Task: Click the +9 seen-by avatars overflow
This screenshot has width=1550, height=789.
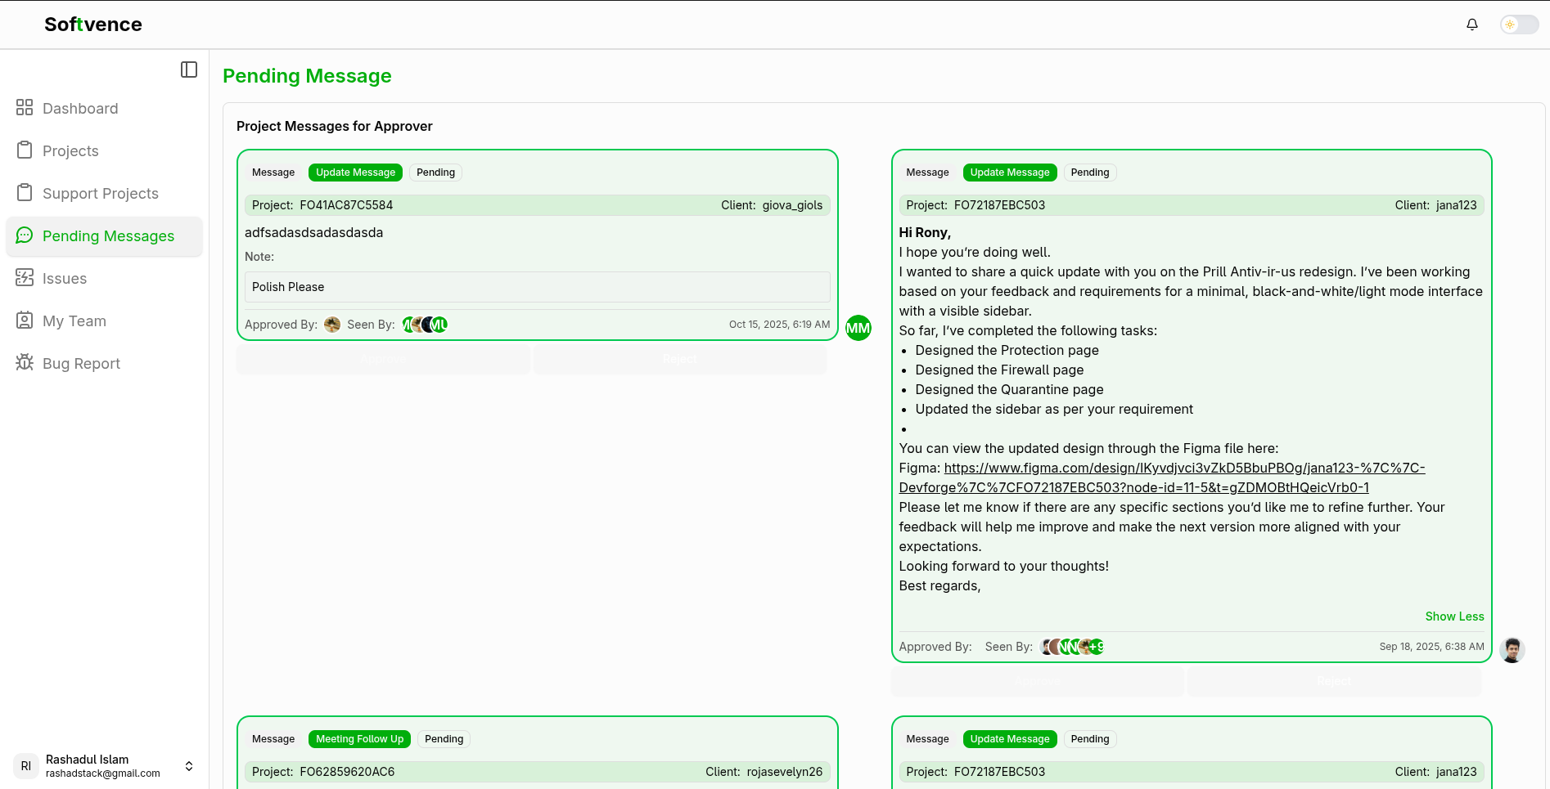Action: 1097,647
